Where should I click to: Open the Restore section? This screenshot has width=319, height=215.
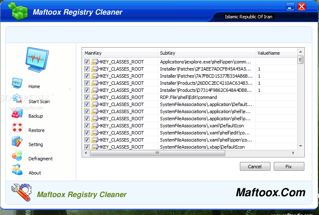tap(36, 130)
